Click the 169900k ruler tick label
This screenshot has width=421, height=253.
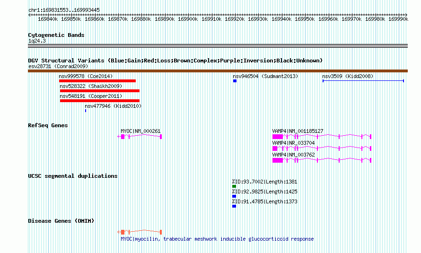(x=188, y=19)
